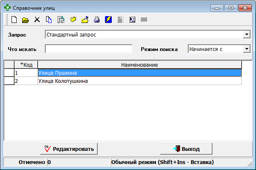The image size is (256, 170).
Task: Click the row marker for Улица Колотушкина
Action: 9,81
